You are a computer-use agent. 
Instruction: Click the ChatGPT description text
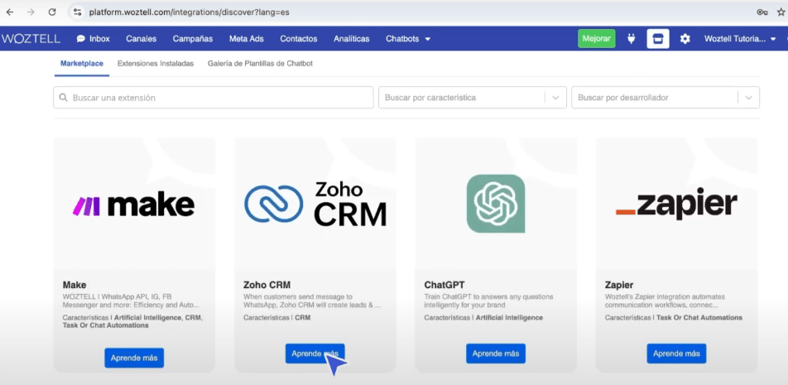point(489,301)
